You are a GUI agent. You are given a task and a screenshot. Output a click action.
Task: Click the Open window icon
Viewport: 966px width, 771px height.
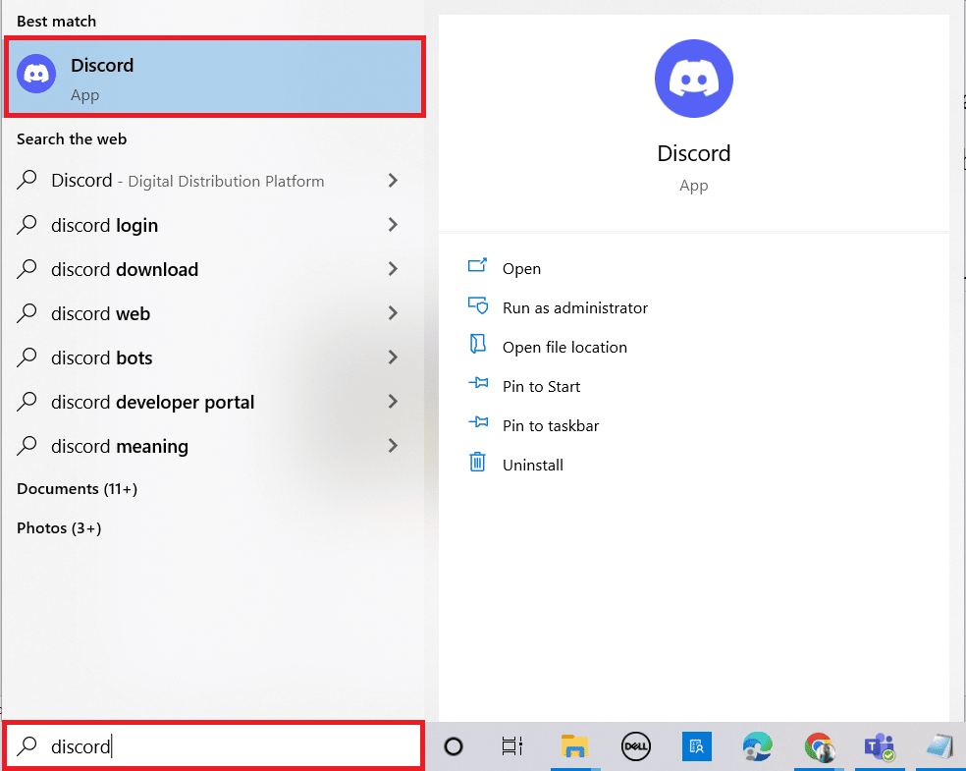(477, 265)
